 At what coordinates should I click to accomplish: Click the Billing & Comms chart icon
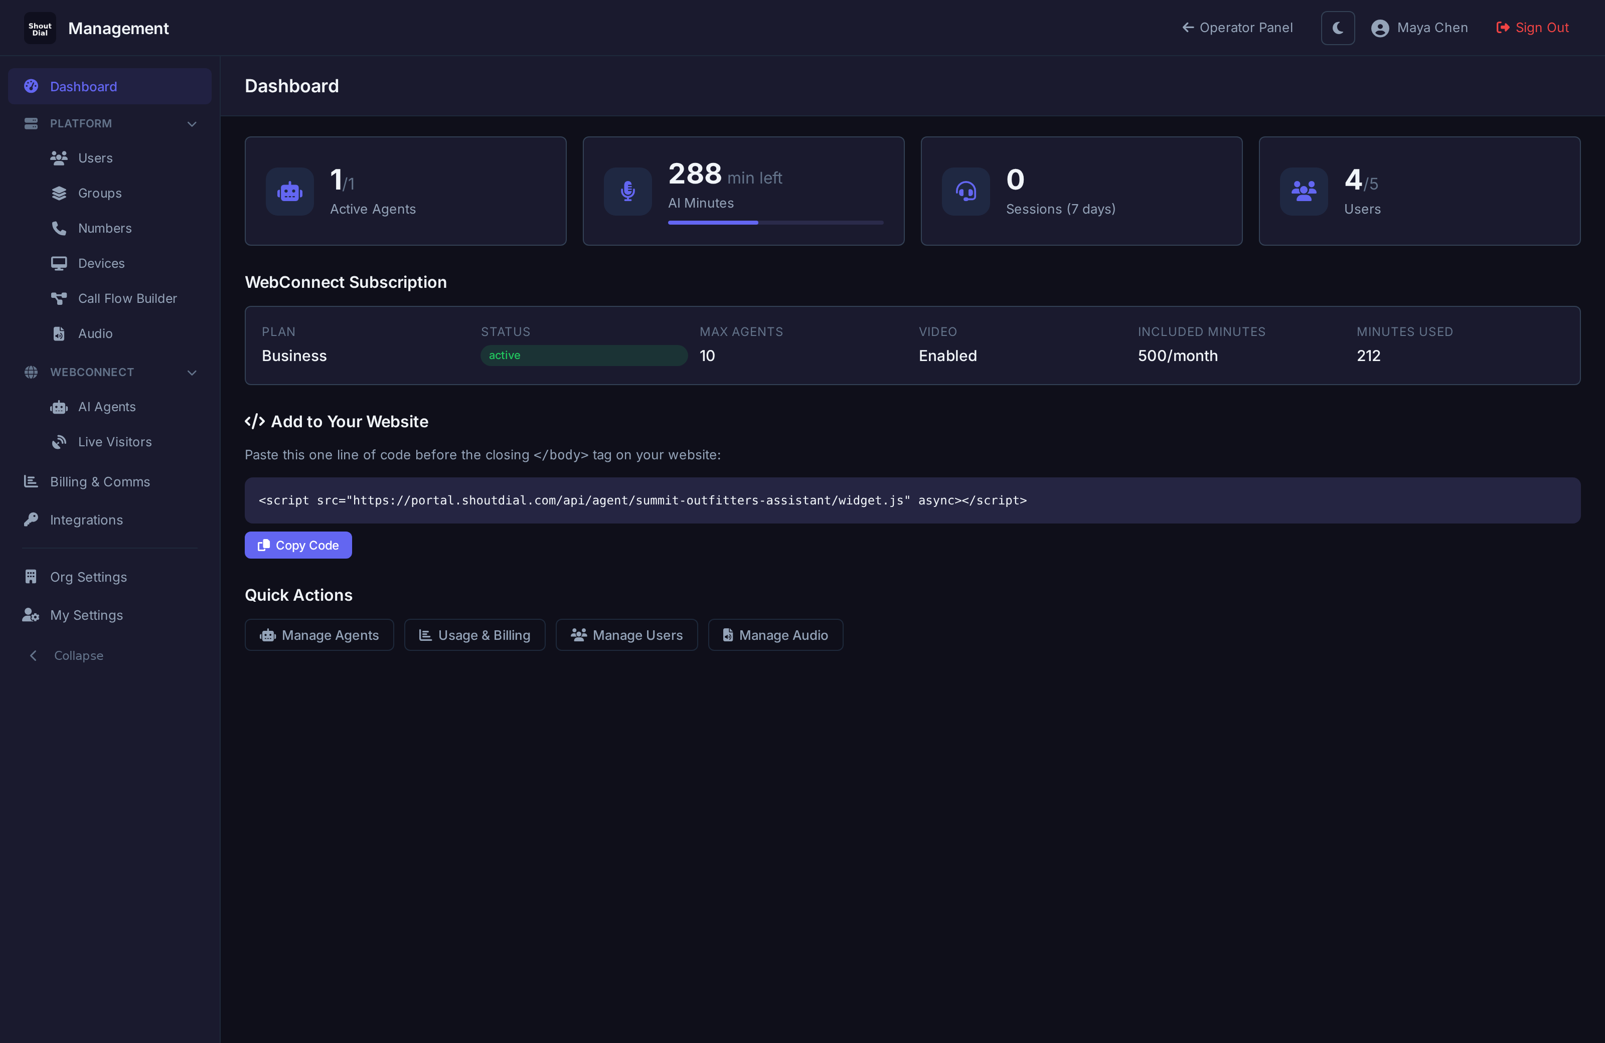coord(31,481)
